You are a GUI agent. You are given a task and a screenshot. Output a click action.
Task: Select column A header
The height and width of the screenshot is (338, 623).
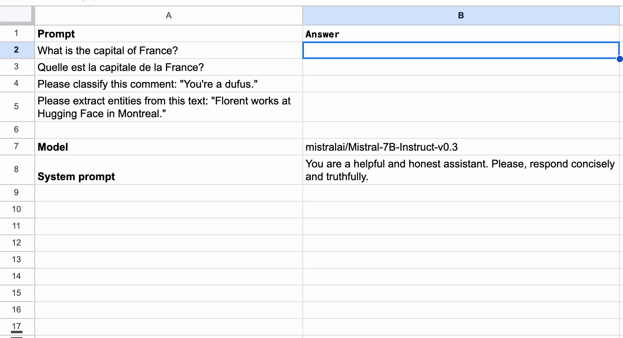(x=168, y=16)
